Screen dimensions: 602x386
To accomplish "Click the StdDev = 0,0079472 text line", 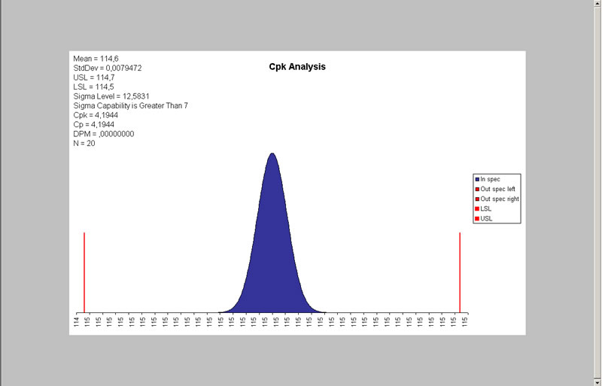I will tap(108, 68).
